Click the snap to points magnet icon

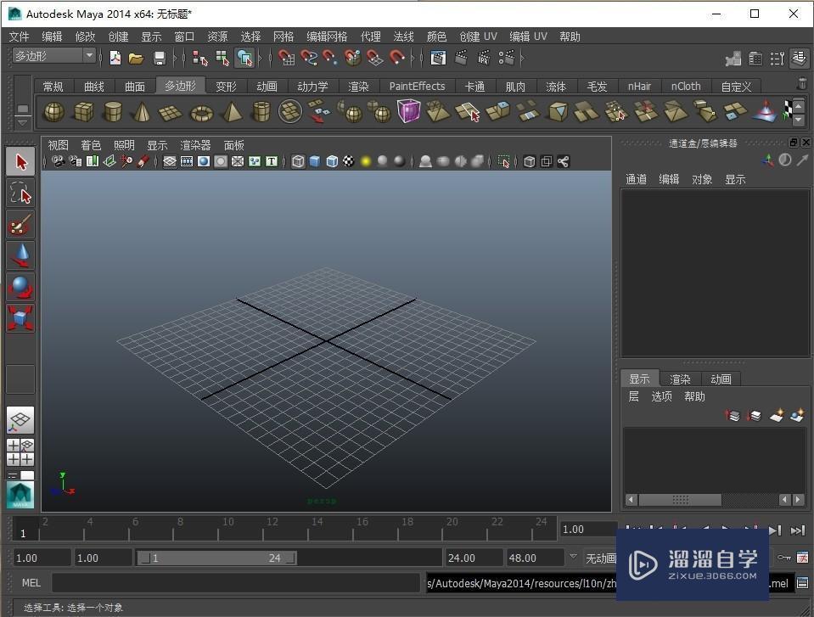coord(330,58)
